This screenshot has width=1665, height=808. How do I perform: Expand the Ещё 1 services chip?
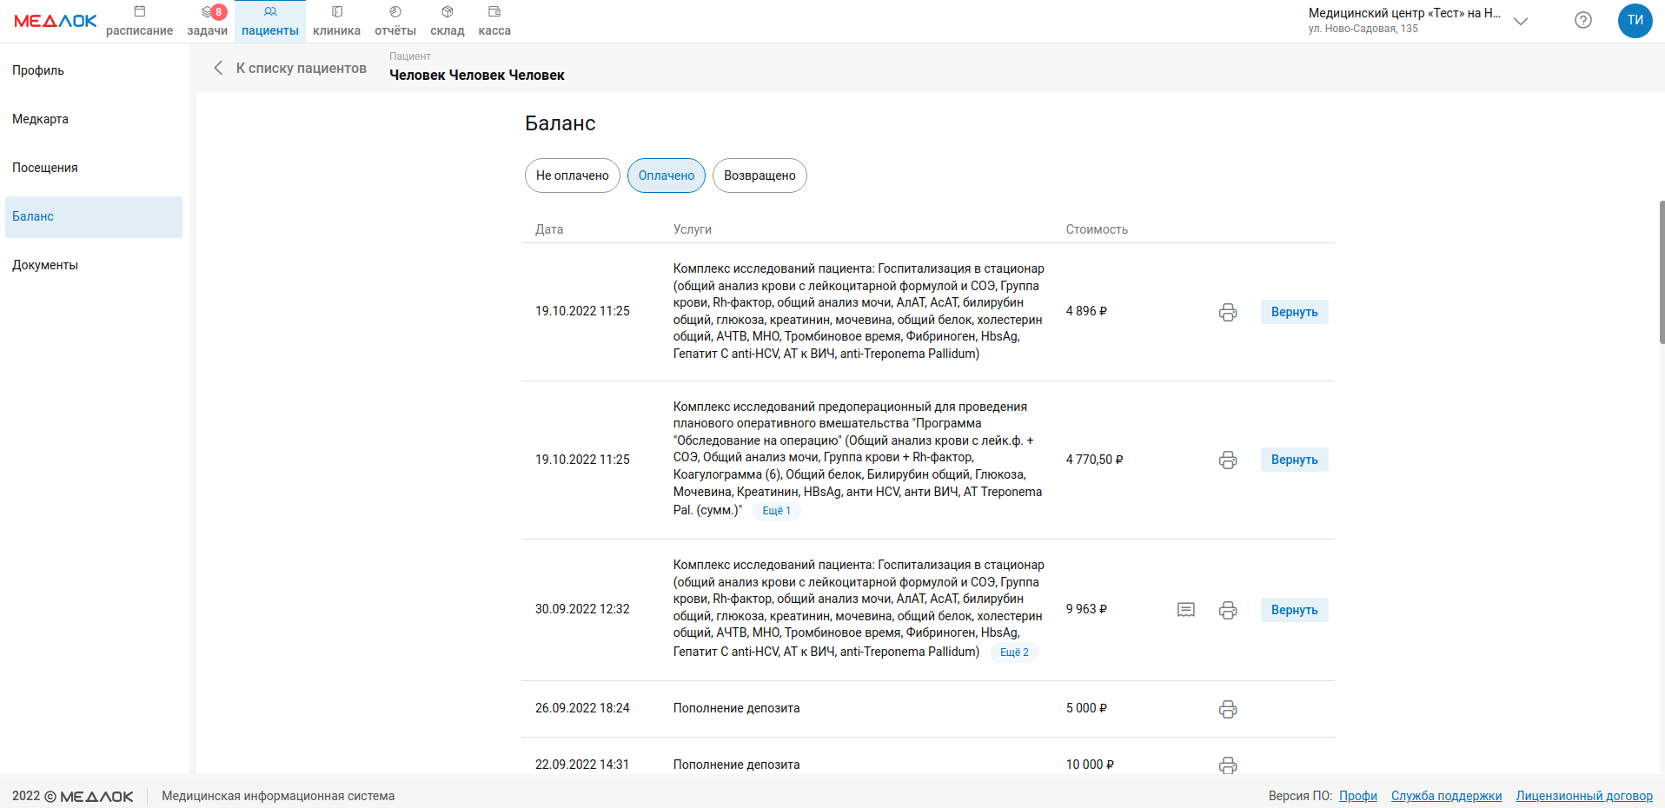point(776,511)
